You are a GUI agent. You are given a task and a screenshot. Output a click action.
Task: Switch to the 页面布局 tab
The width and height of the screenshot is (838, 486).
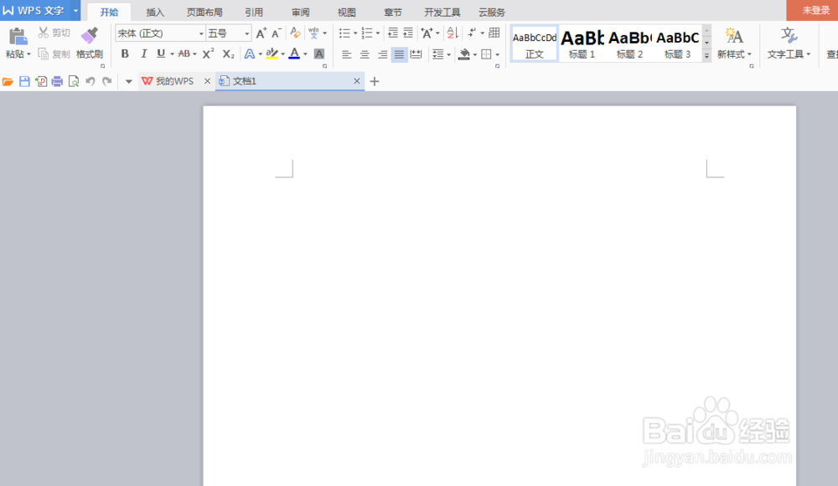click(x=204, y=13)
